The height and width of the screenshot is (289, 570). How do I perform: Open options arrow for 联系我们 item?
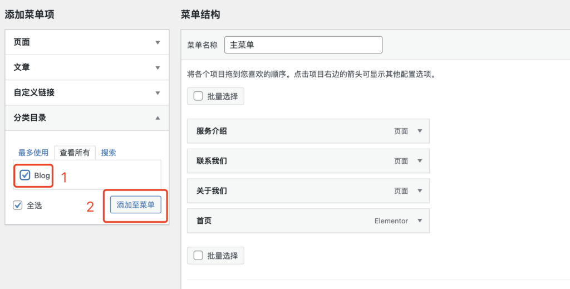point(420,161)
